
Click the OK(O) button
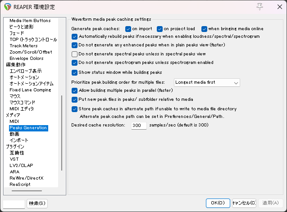(x=218, y=203)
